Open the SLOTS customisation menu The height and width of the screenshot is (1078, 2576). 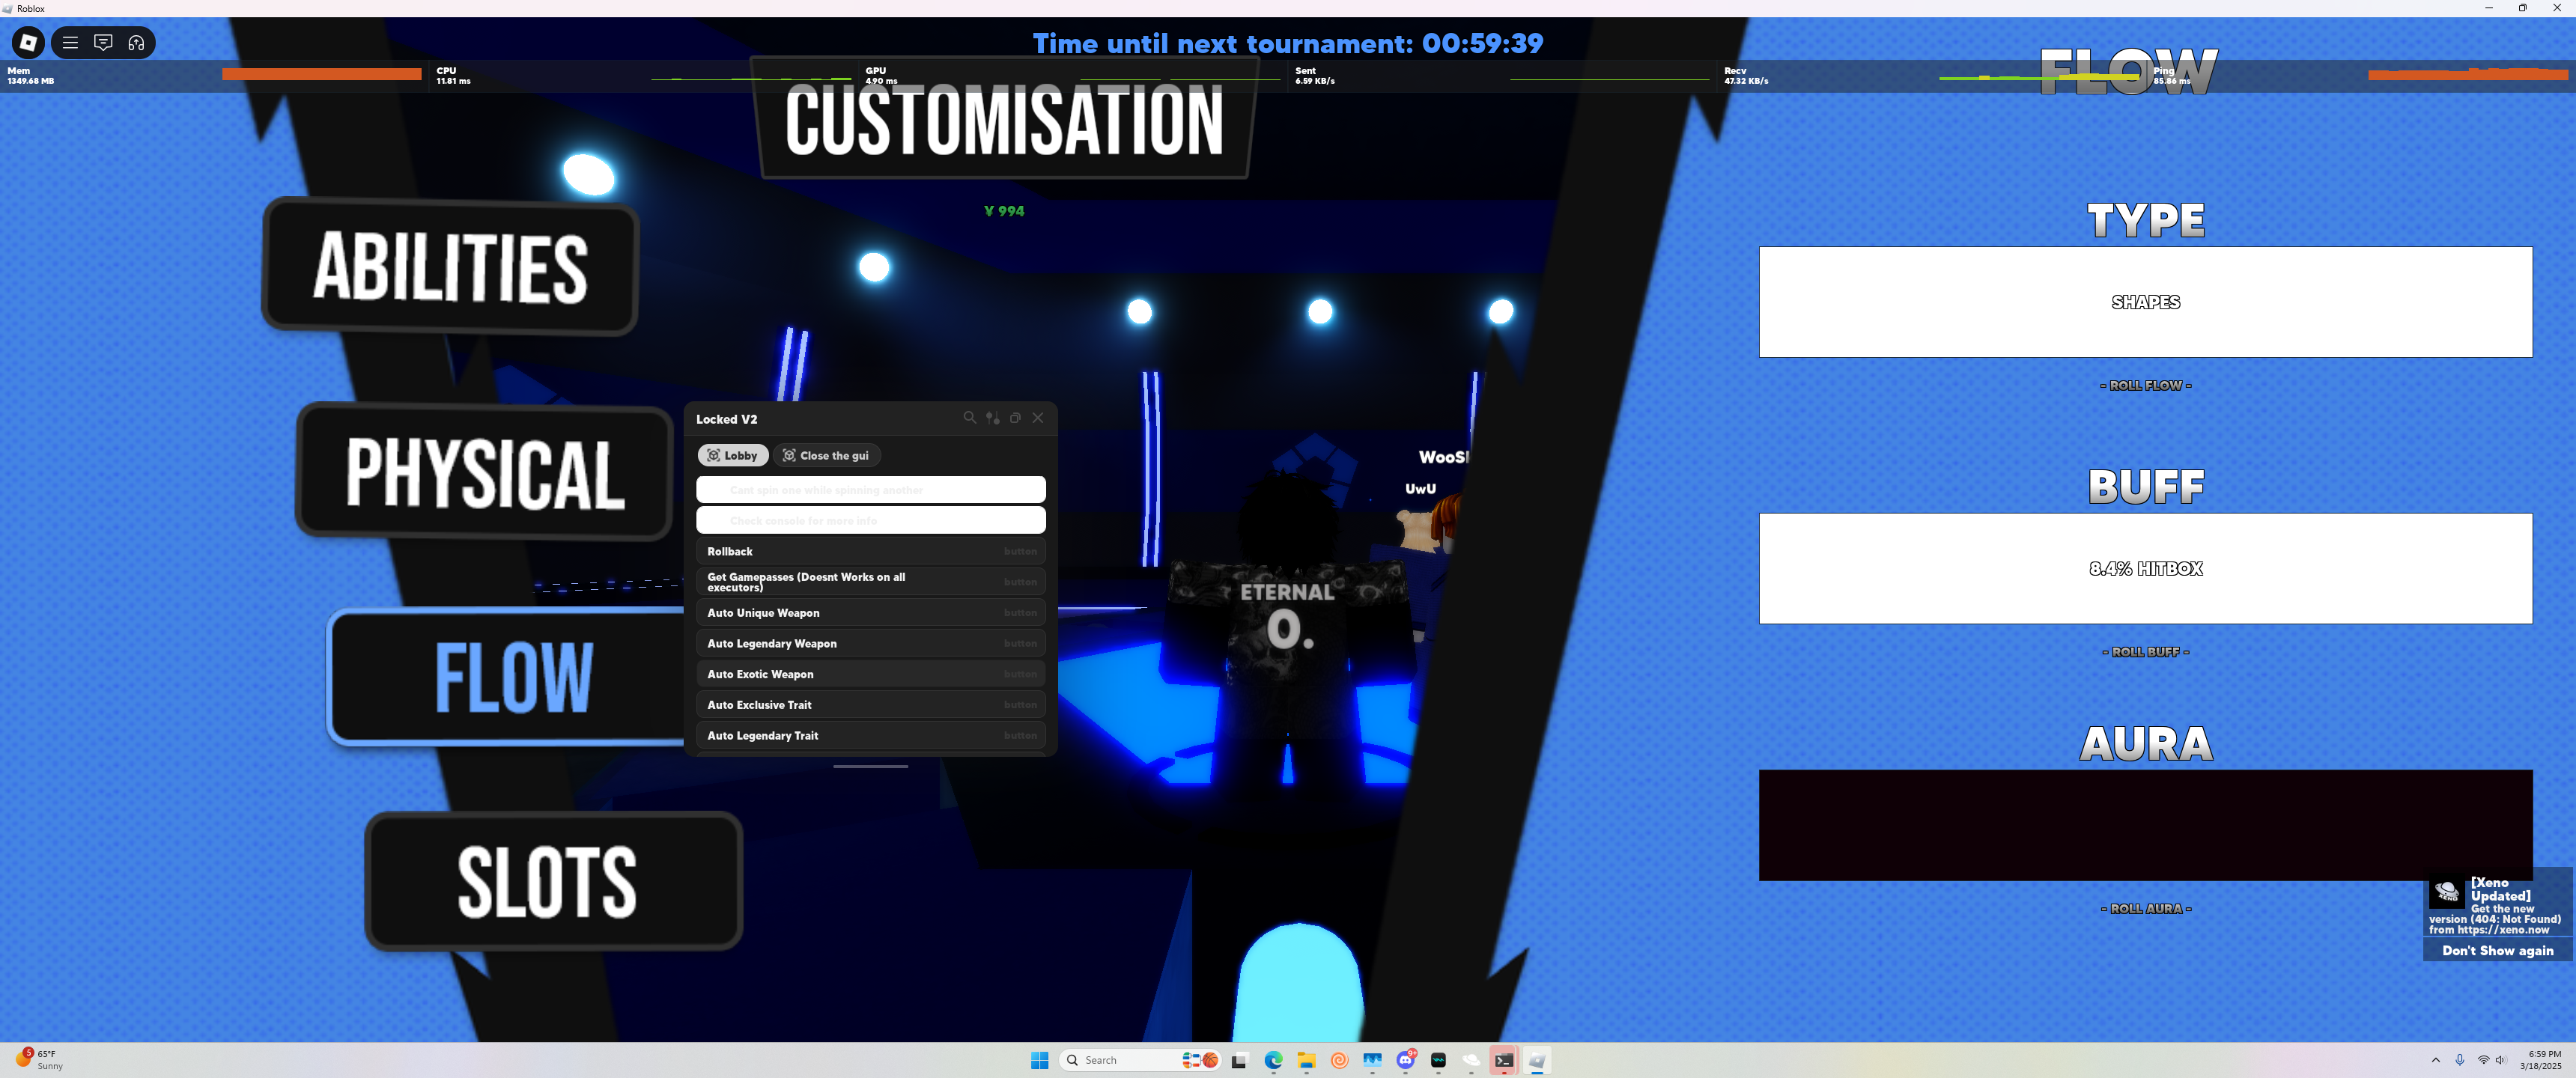coord(553,881)
